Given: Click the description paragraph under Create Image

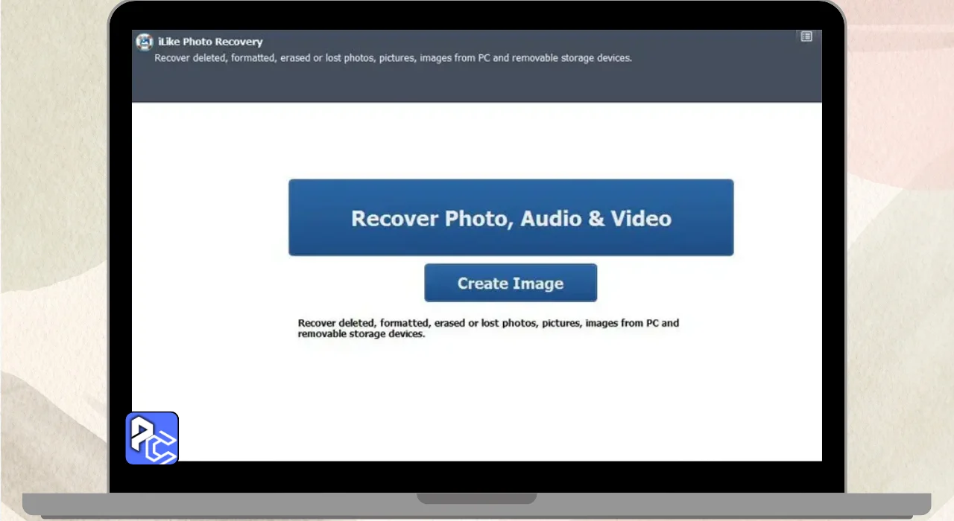Looking at the screenshot, I should pyautogui.click(x=488, y=328).
